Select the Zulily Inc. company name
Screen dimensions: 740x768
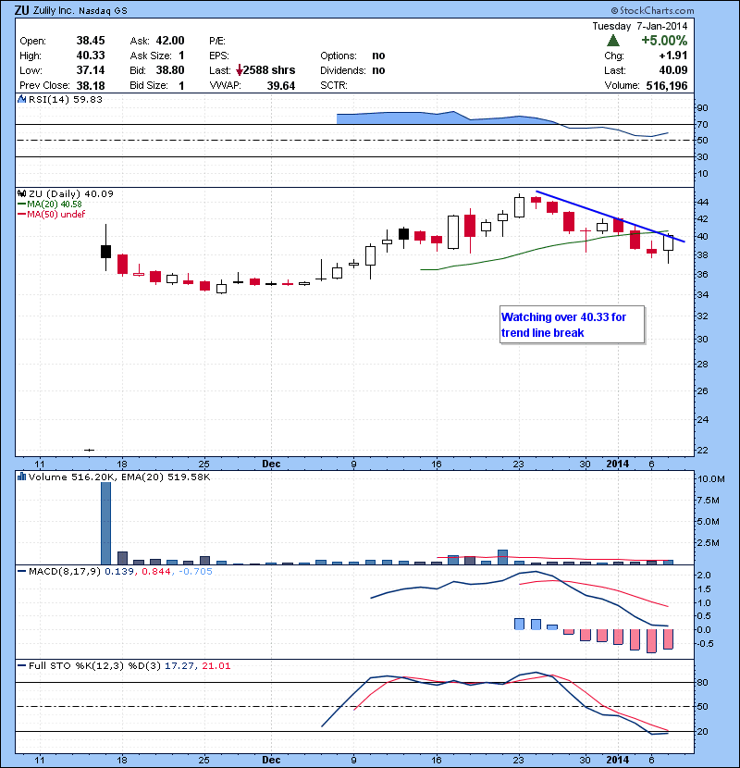pos(54,10)
